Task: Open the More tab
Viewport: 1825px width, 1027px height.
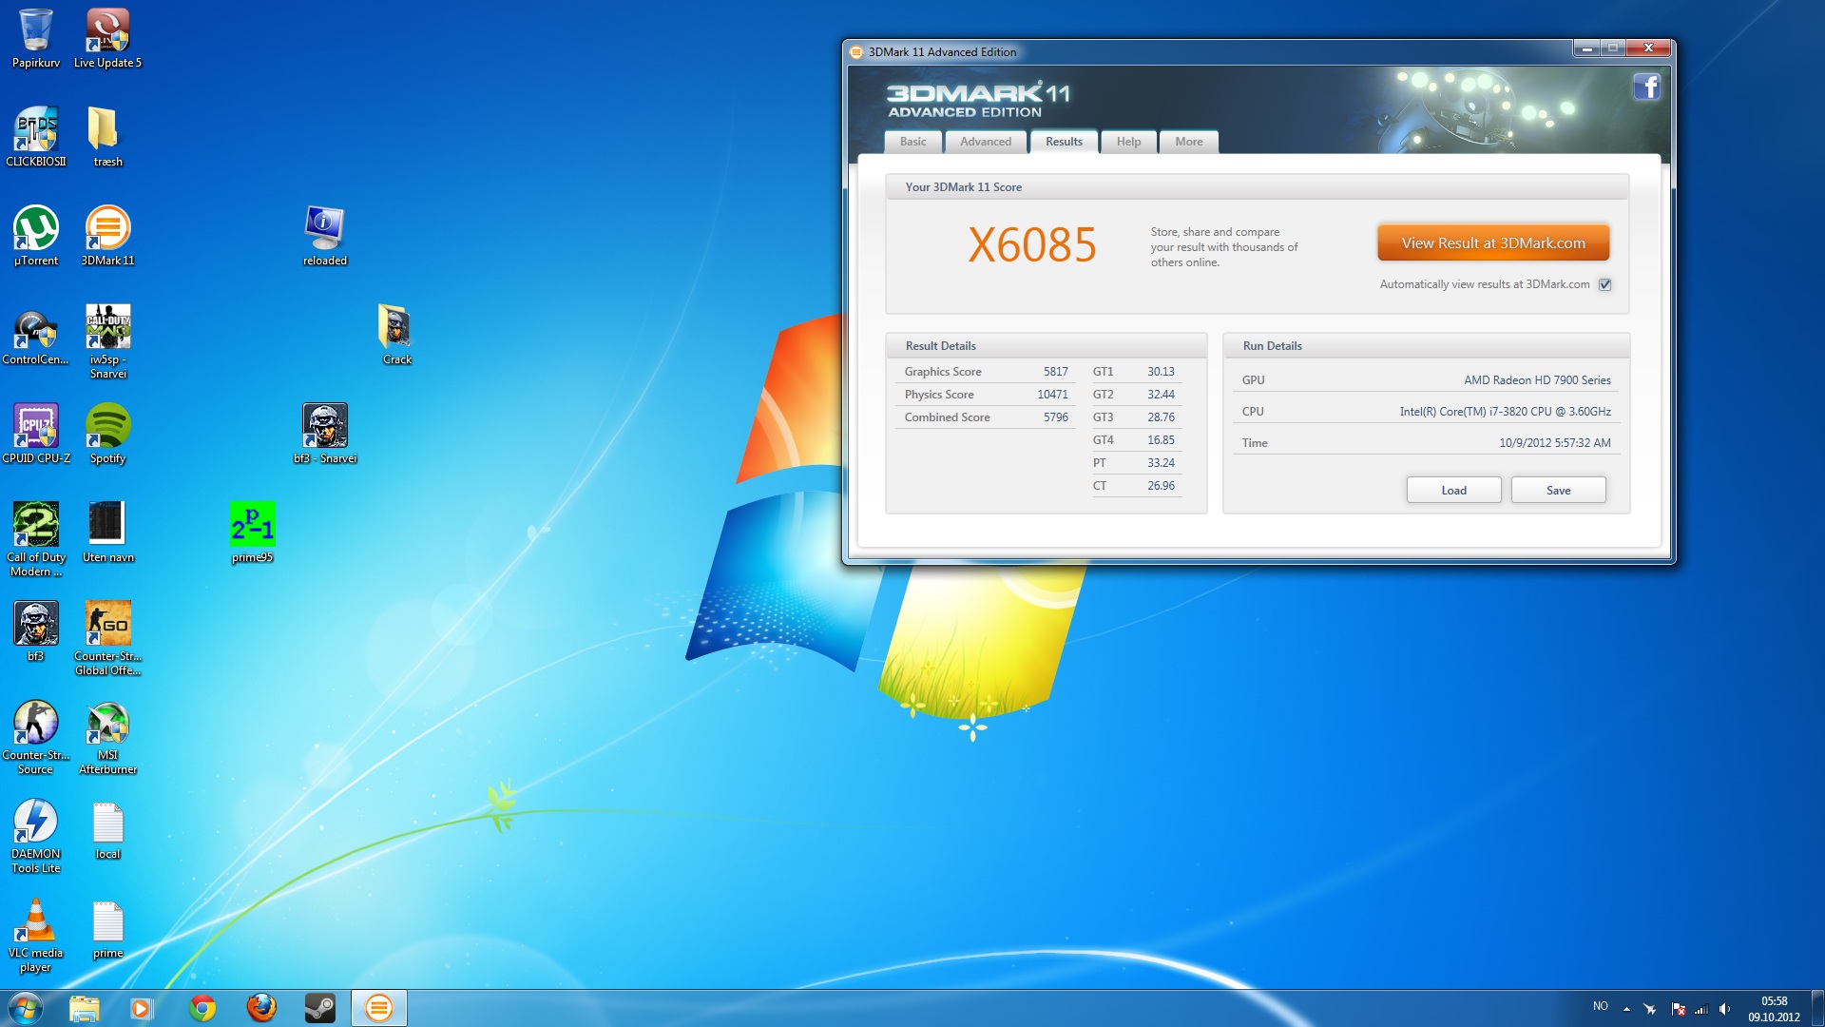Action: click(1188, 142)
